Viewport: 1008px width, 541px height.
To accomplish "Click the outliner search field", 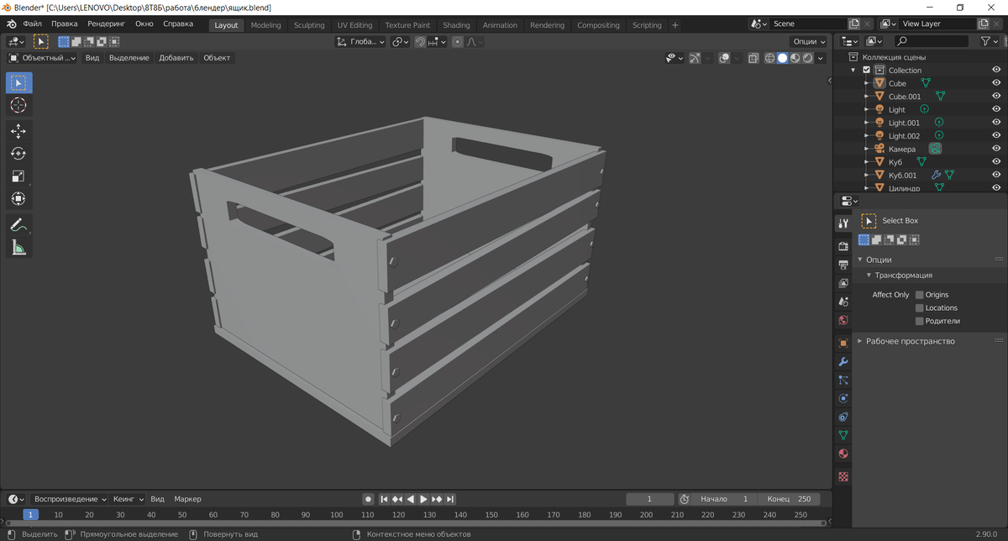I will pos(932,41).
